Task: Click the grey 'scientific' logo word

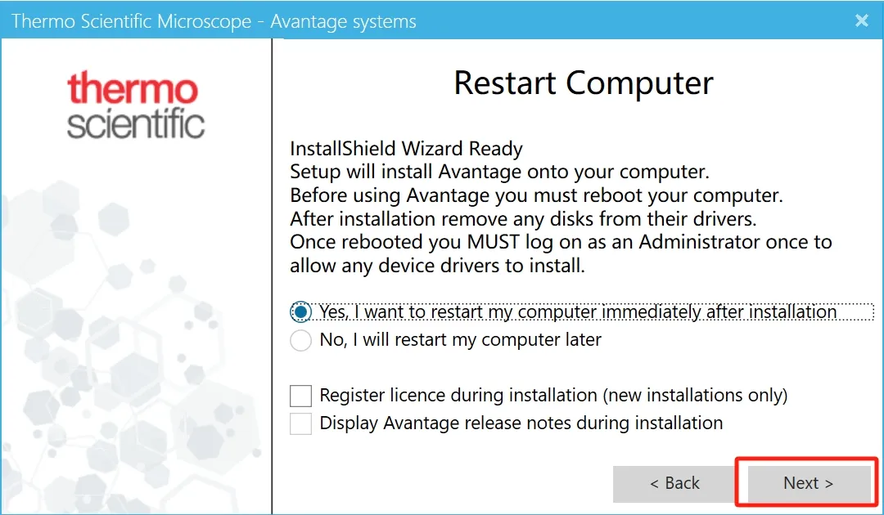Action: point(136,124)
